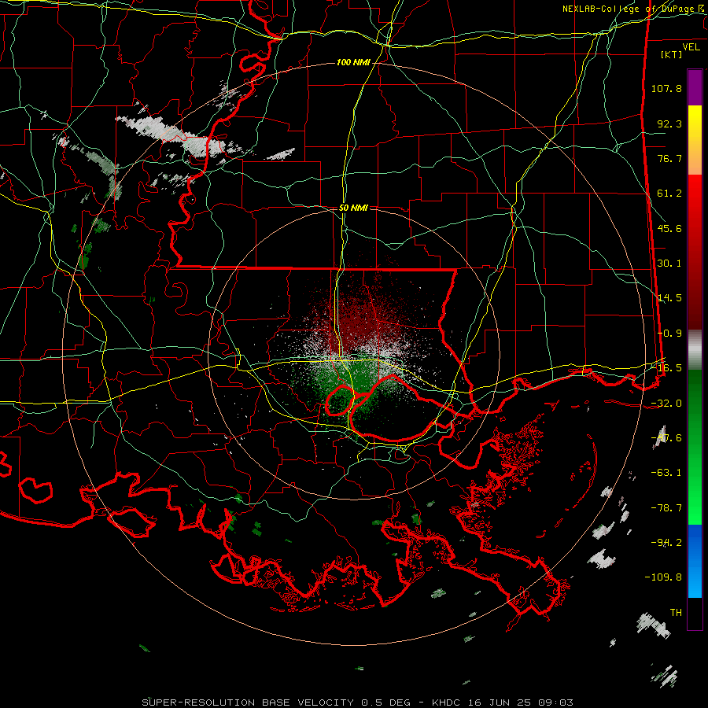
Task: Click the -78.7 velocity scale value
Action: click(666, 508)
